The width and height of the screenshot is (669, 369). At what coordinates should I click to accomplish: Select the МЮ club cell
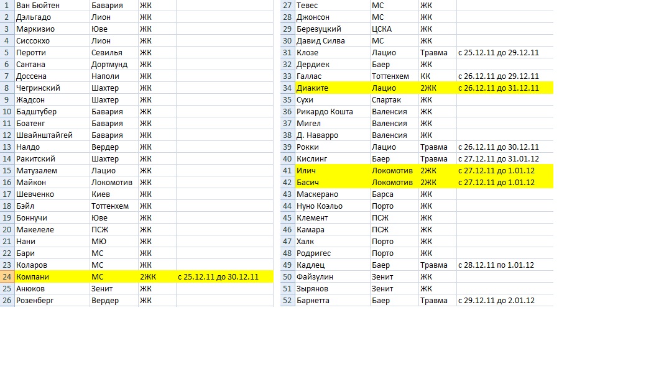pyautogui.click(x=114, y=241)
